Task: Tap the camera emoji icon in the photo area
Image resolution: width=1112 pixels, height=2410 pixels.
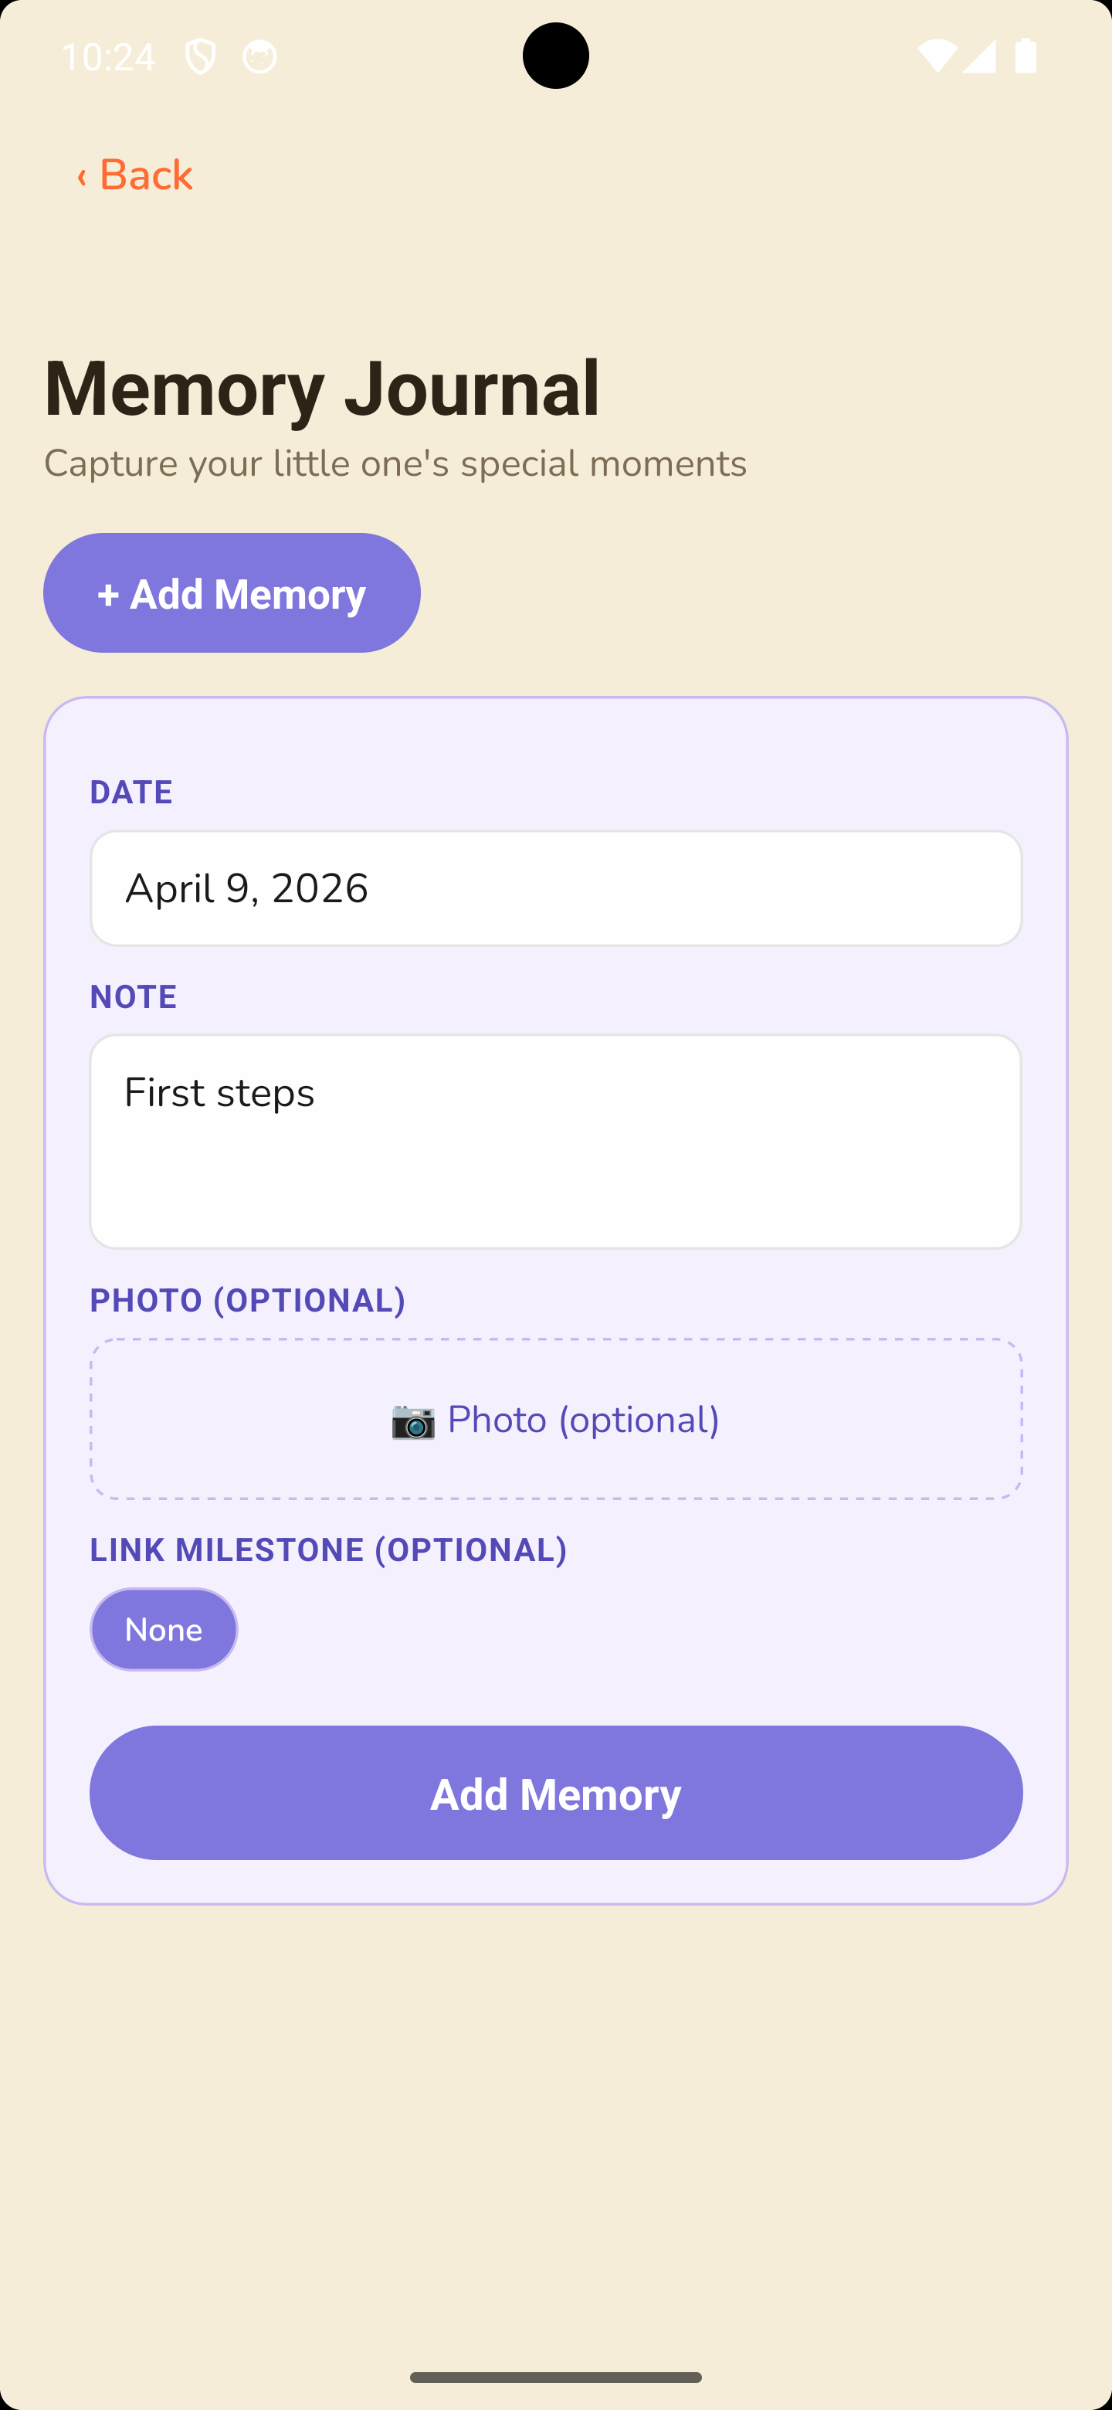Action: [412, 1421]
